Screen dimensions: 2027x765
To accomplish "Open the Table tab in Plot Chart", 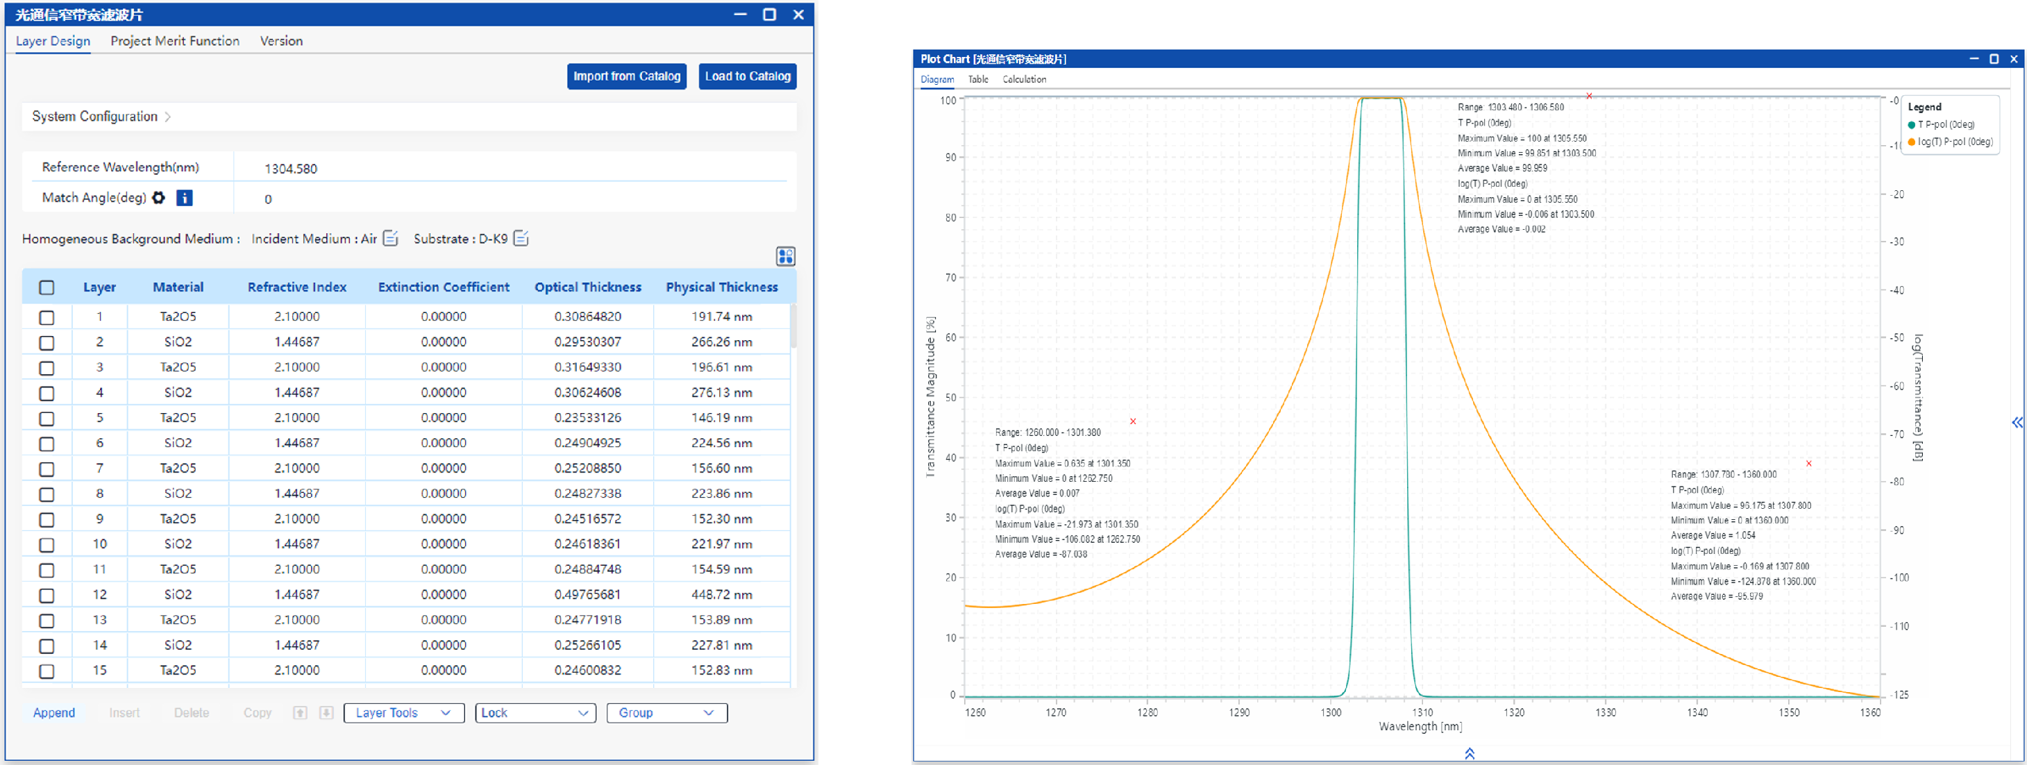I will click(977, 80).
